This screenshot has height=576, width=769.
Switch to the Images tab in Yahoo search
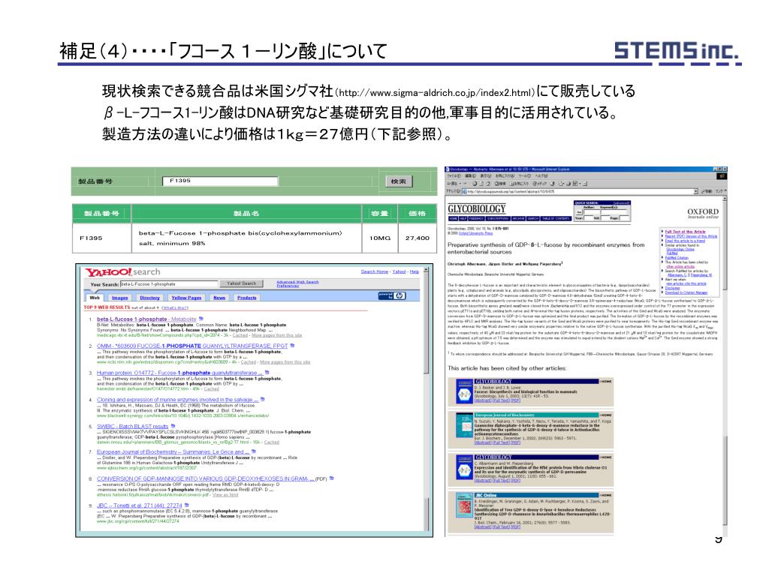tap(119, 298)
